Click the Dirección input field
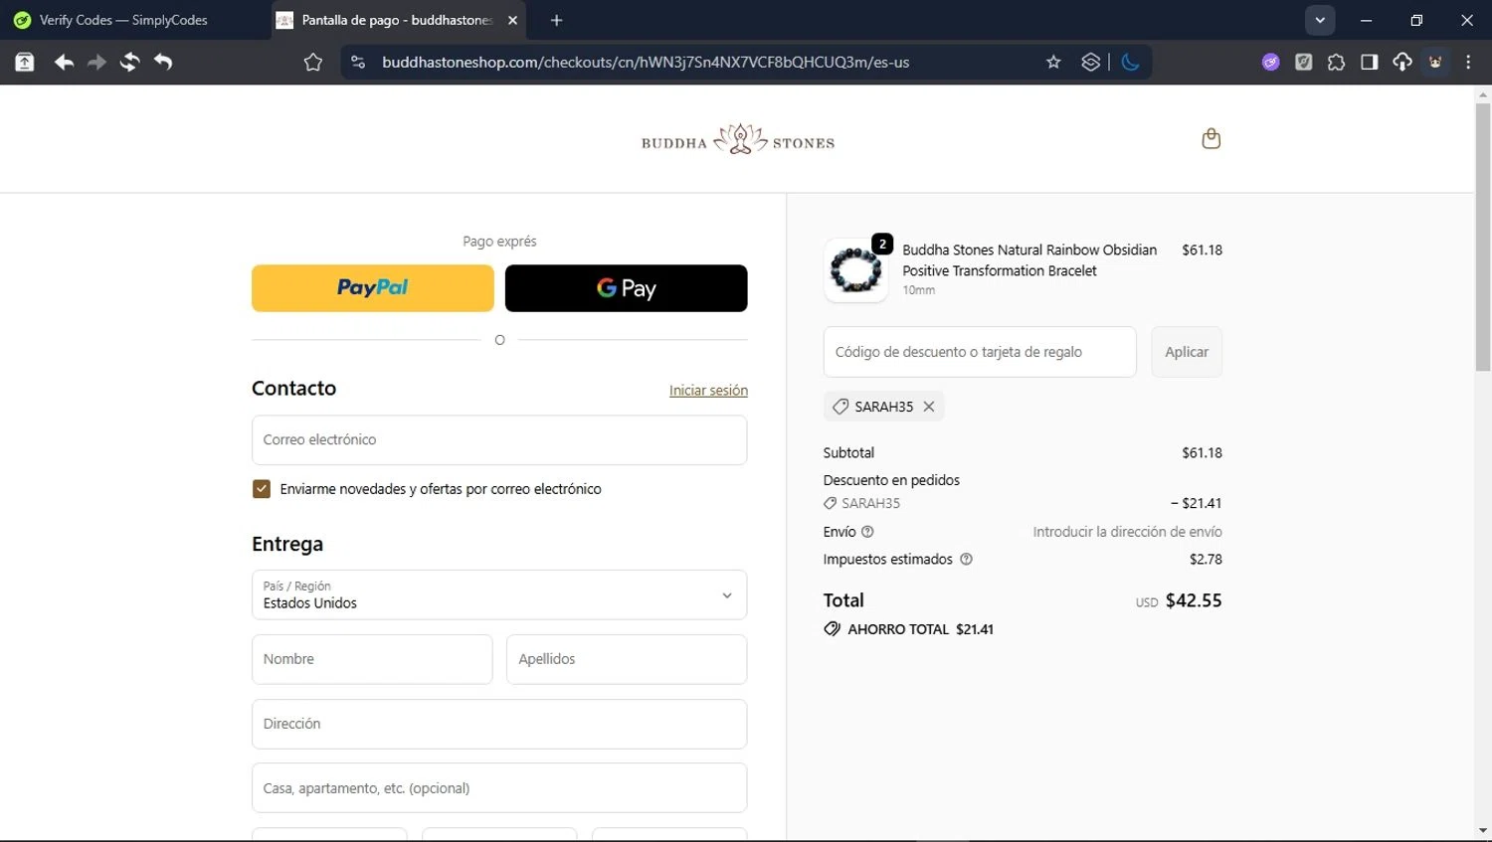The height and width of the screenshot is (842, 1492). coord(499,724)
